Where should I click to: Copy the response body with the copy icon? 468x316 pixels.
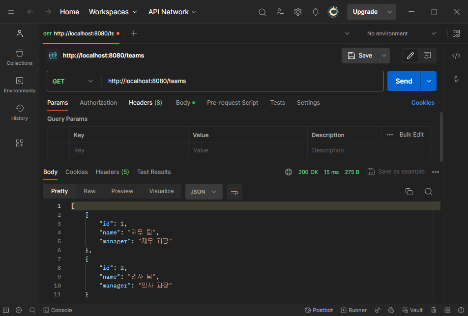(409, 192)
